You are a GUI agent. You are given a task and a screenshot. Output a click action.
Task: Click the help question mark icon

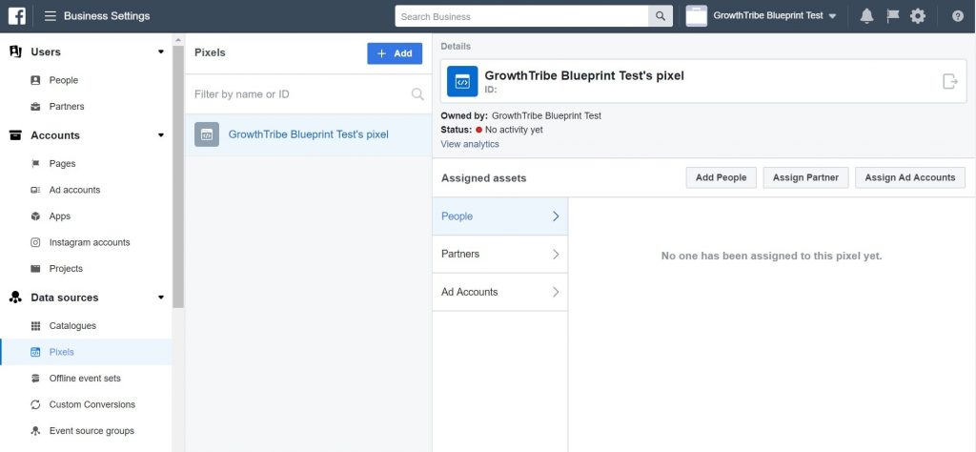(957, 16)
